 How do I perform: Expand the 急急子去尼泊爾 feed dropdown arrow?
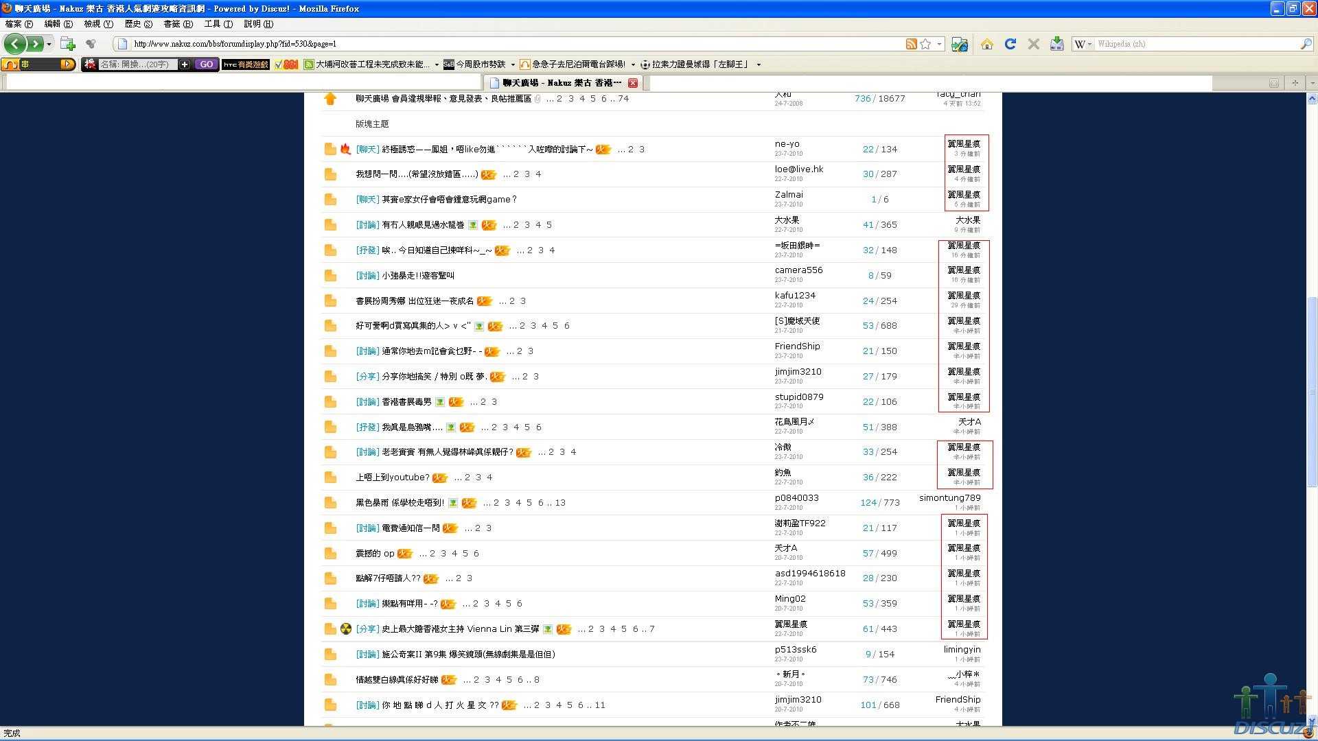tap(633, 64)
